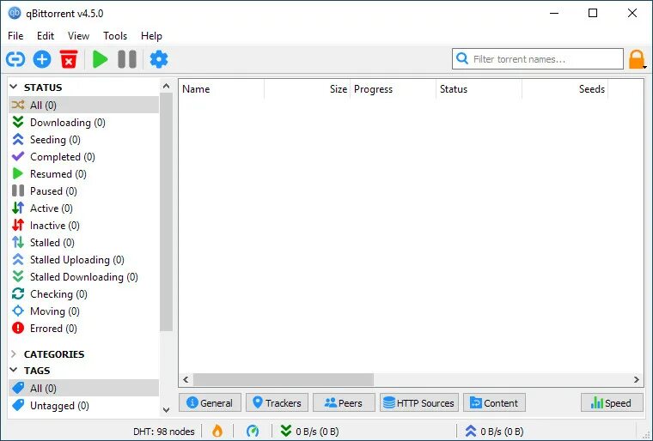Select the Errored (0) filter
The height and width of the screenshot is (441, 653).
pos(83,329)
